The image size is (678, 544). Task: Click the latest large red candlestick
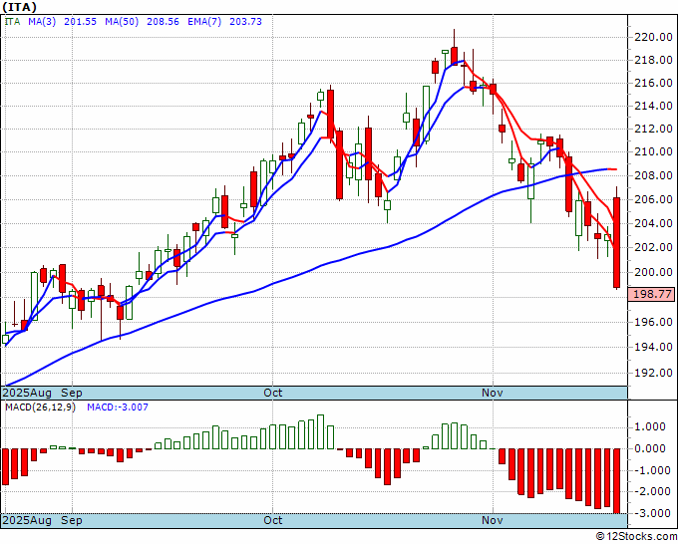point(617,242)
